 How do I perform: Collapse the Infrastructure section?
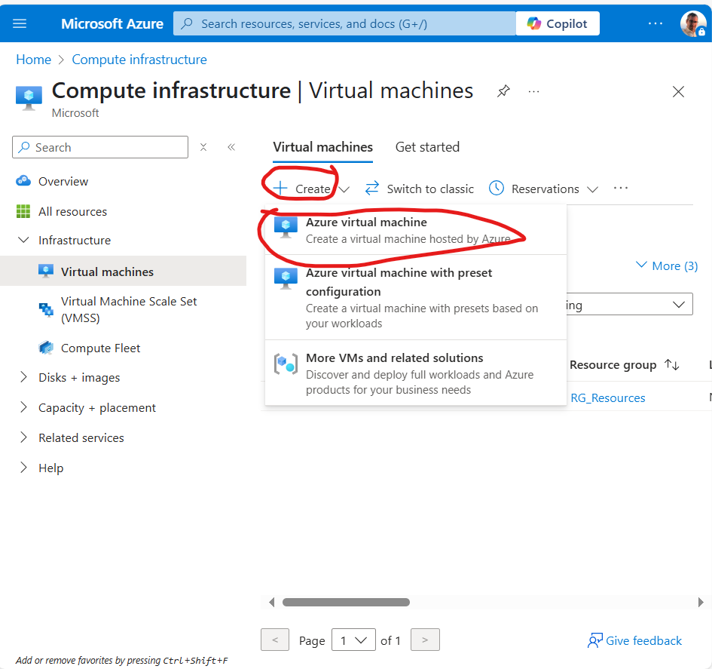point(23,240)
